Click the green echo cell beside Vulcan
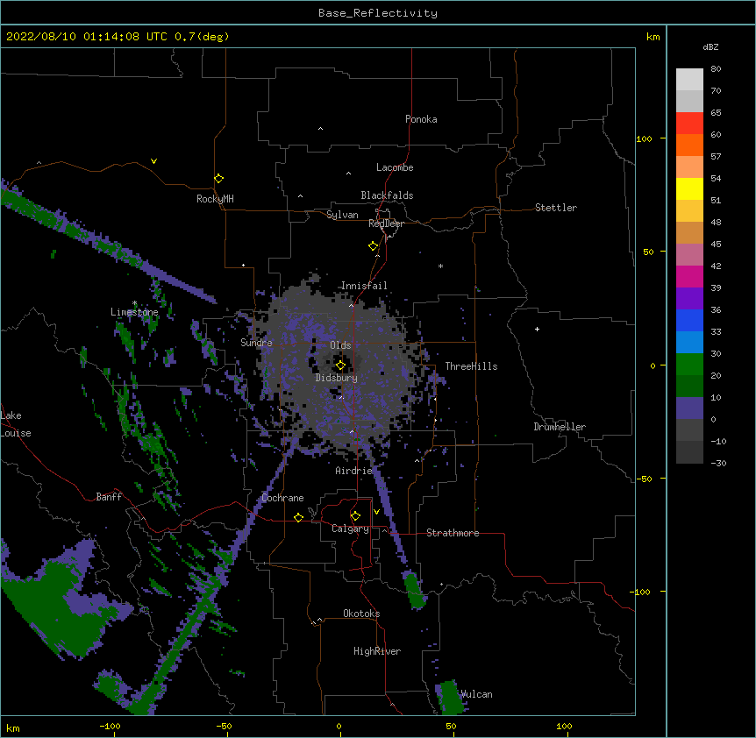The width and height of the screenshot is (756, 738). [452, 697]
